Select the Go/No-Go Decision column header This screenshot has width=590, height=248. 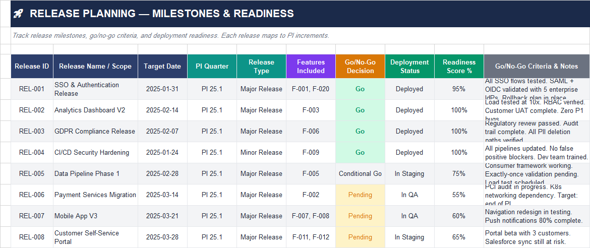pos(360,66)
